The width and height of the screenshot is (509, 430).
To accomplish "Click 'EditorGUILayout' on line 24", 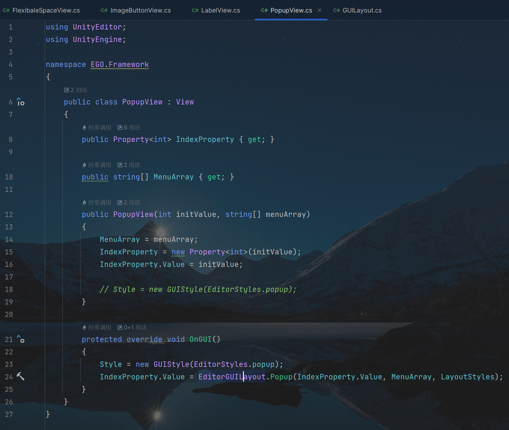I will click(232, 377).
